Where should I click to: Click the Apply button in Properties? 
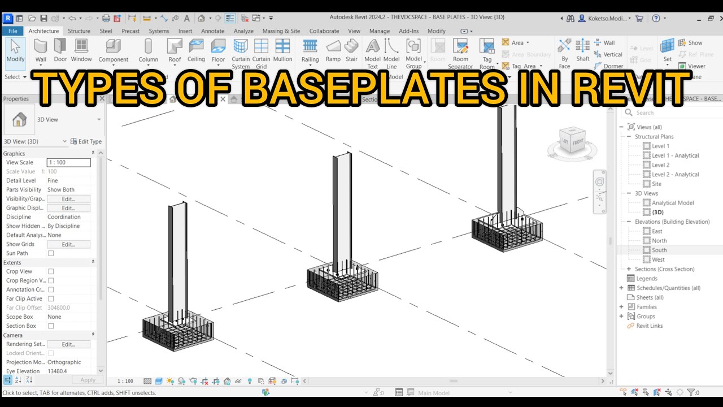pos(88,380)
